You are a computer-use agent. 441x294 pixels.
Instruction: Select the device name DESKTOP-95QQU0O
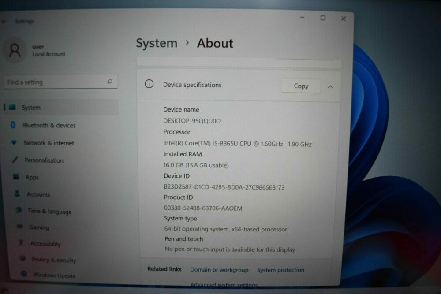pos(192,121)
